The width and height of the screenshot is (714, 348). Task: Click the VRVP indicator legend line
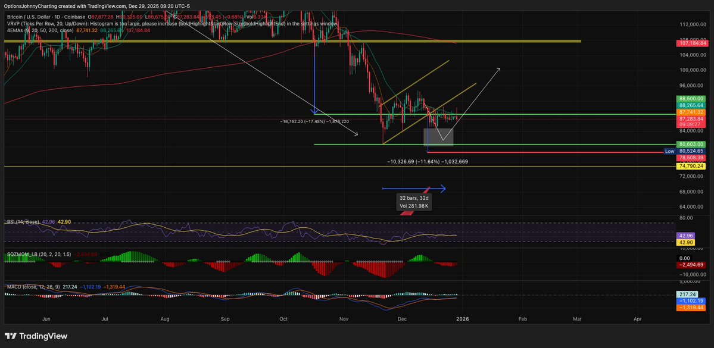point(173,23)
